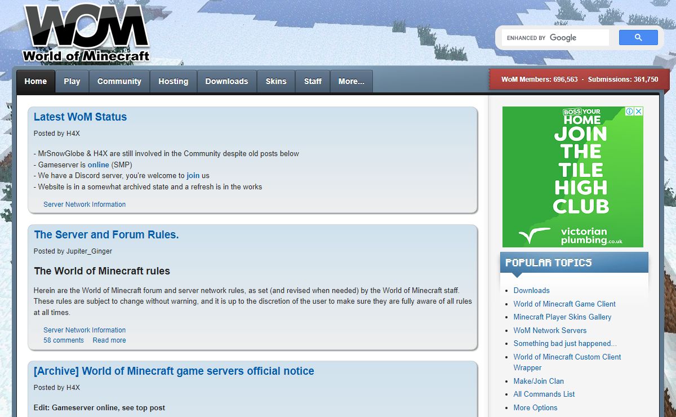The image size is (676, 417).
Task: Open the All Commands List link
Action: (x=544, y=394)
